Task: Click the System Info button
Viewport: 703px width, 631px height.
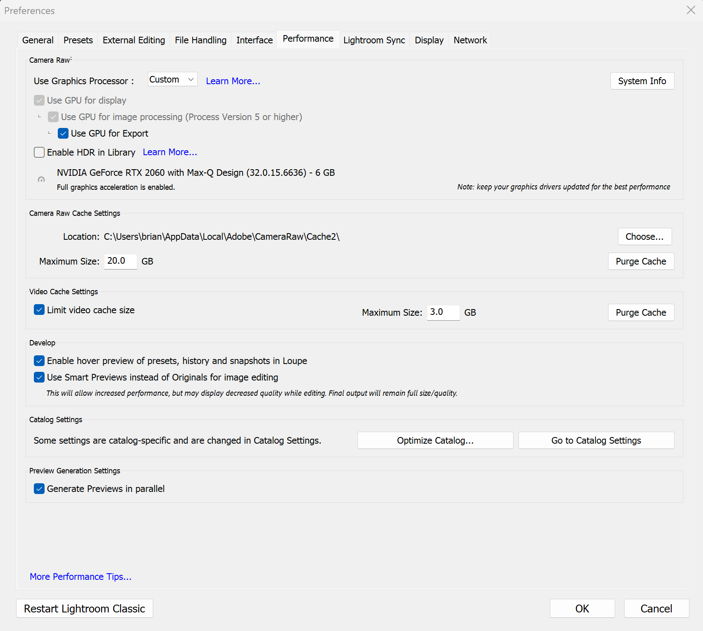Action: (x=642, y=81)
